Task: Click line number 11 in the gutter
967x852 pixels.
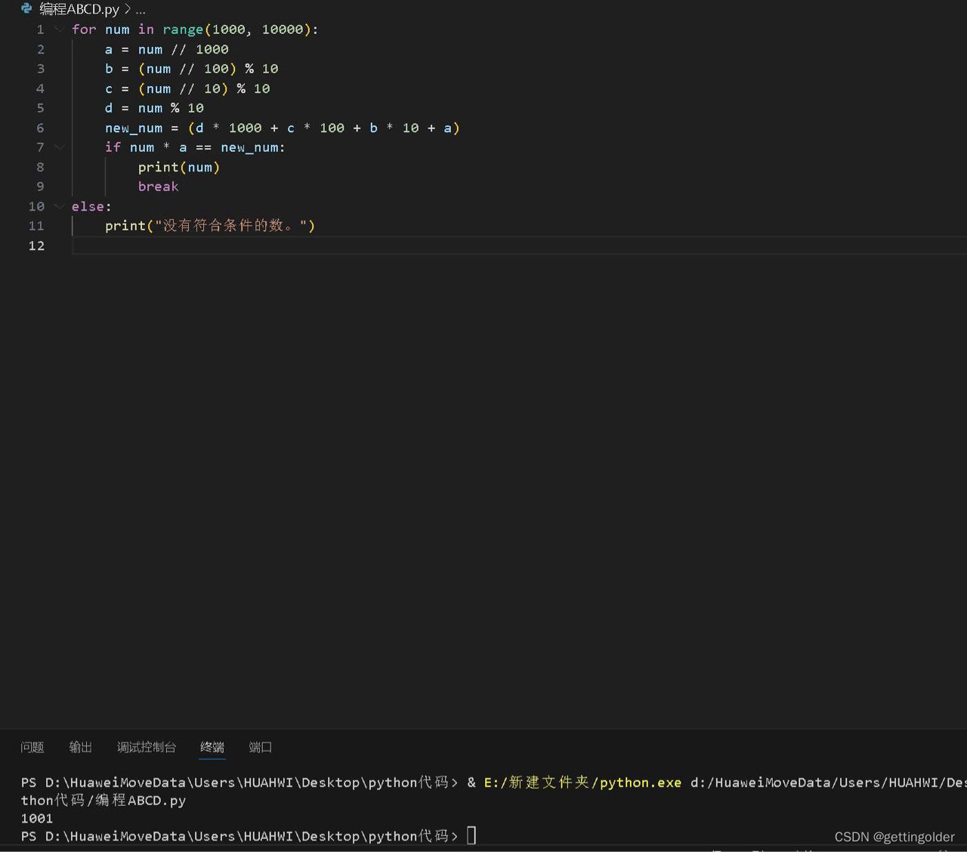Action: (x=36, y=226)
